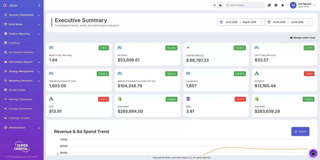Click the add-to-library icon beside search
The height and width of the screenshot is (160, 320).
click(269, 5)
